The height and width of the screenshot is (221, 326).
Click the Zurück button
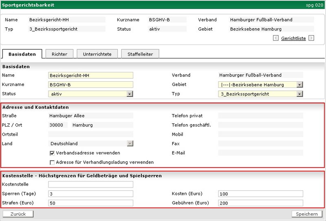click(x=18, y=214)
